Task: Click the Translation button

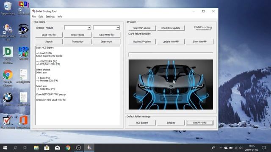Action: 77,41
